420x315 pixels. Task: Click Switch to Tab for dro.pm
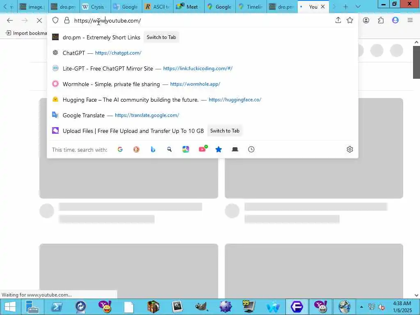(161, 37)
